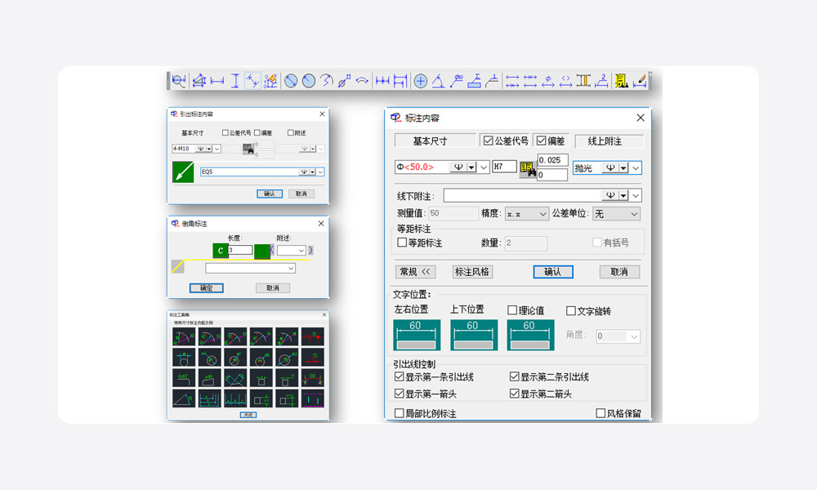Click 确定 in 倒角标注 dialog

(207, 288)
